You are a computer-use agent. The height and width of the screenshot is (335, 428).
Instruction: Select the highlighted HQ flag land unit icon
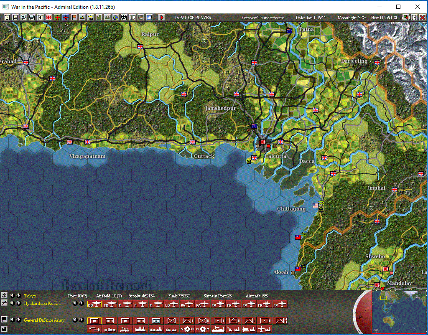pyautogui.click(x=94, y=320)
